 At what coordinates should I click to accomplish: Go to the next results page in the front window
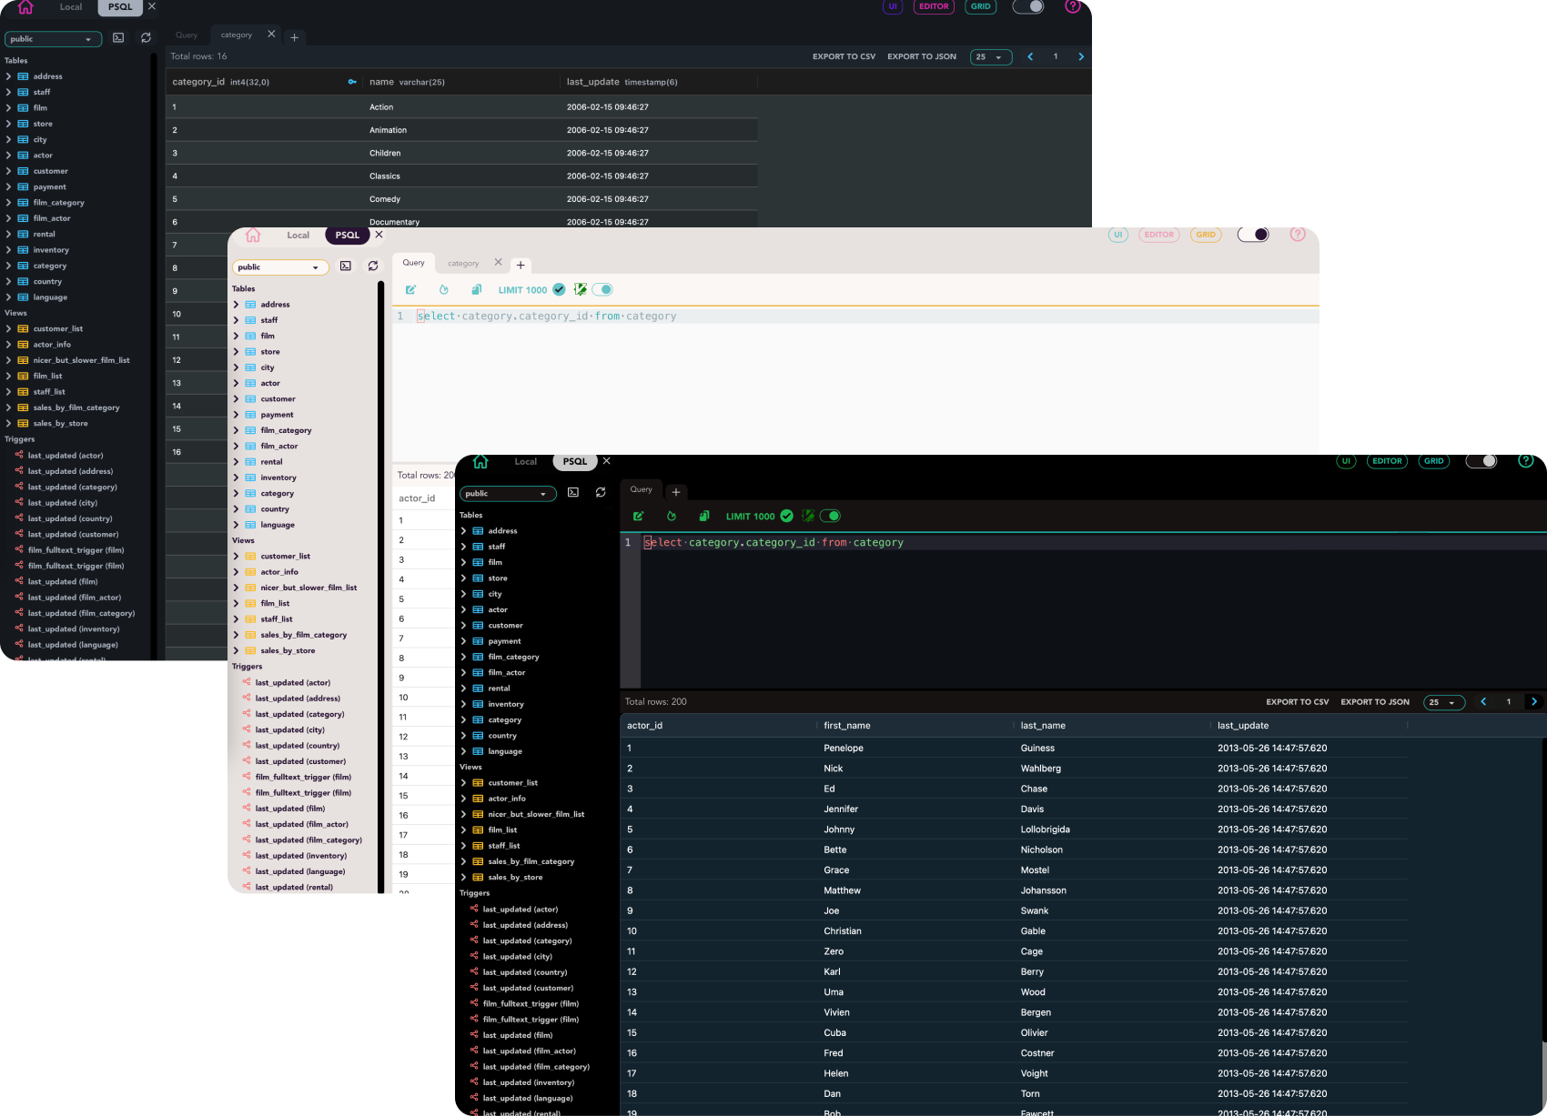[x=1534, y=701]
